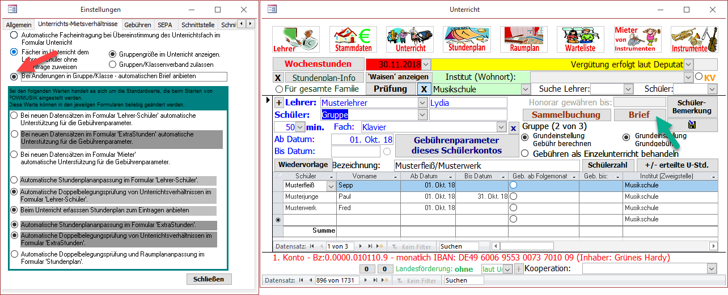Click the Unterricht toolbar icon
Viewport: 728px width, 295px height.
[406, 40]
